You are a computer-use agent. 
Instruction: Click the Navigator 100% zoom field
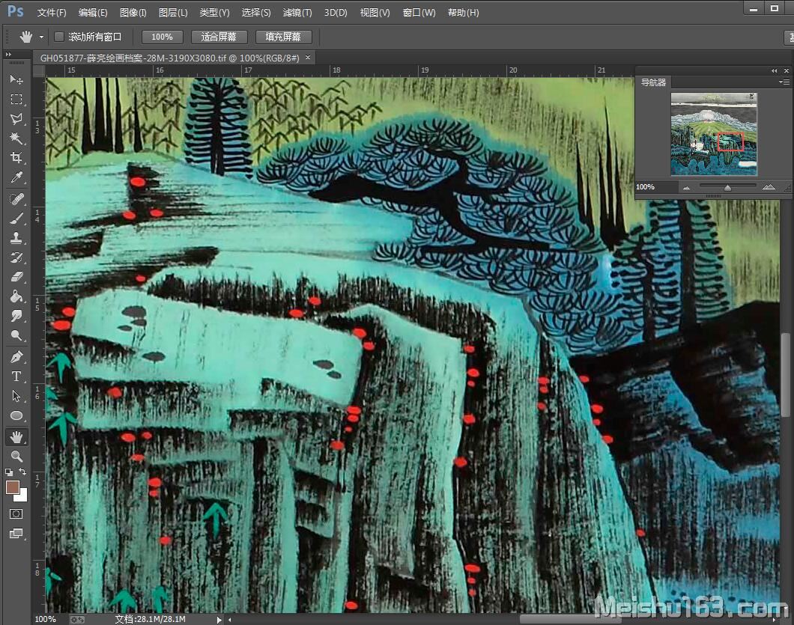point(656,186)
